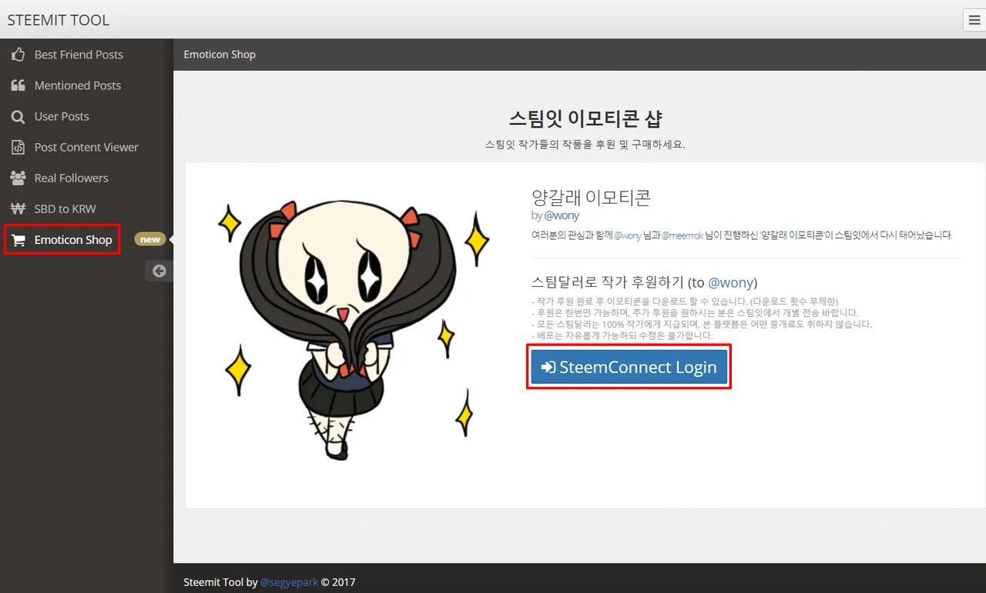The height and width of the screenshot is (593, 986).
Task: Click the thumbs-up icon for Best Friend Posts
Action: click(18, 55)
